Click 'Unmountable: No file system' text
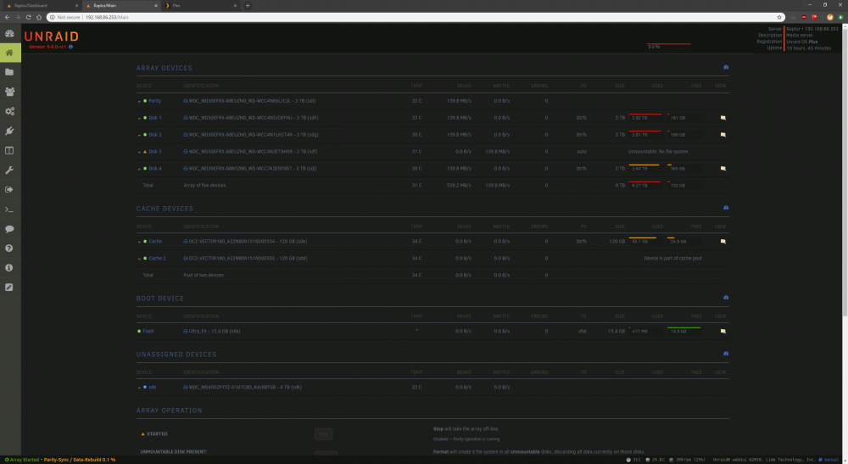 click(658, 152)
